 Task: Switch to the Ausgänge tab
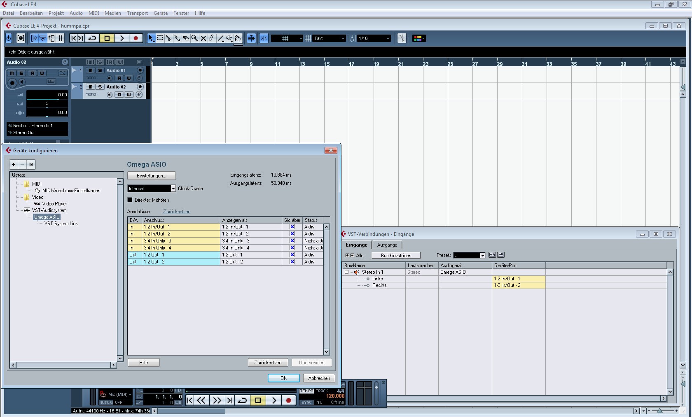point(387,245)
